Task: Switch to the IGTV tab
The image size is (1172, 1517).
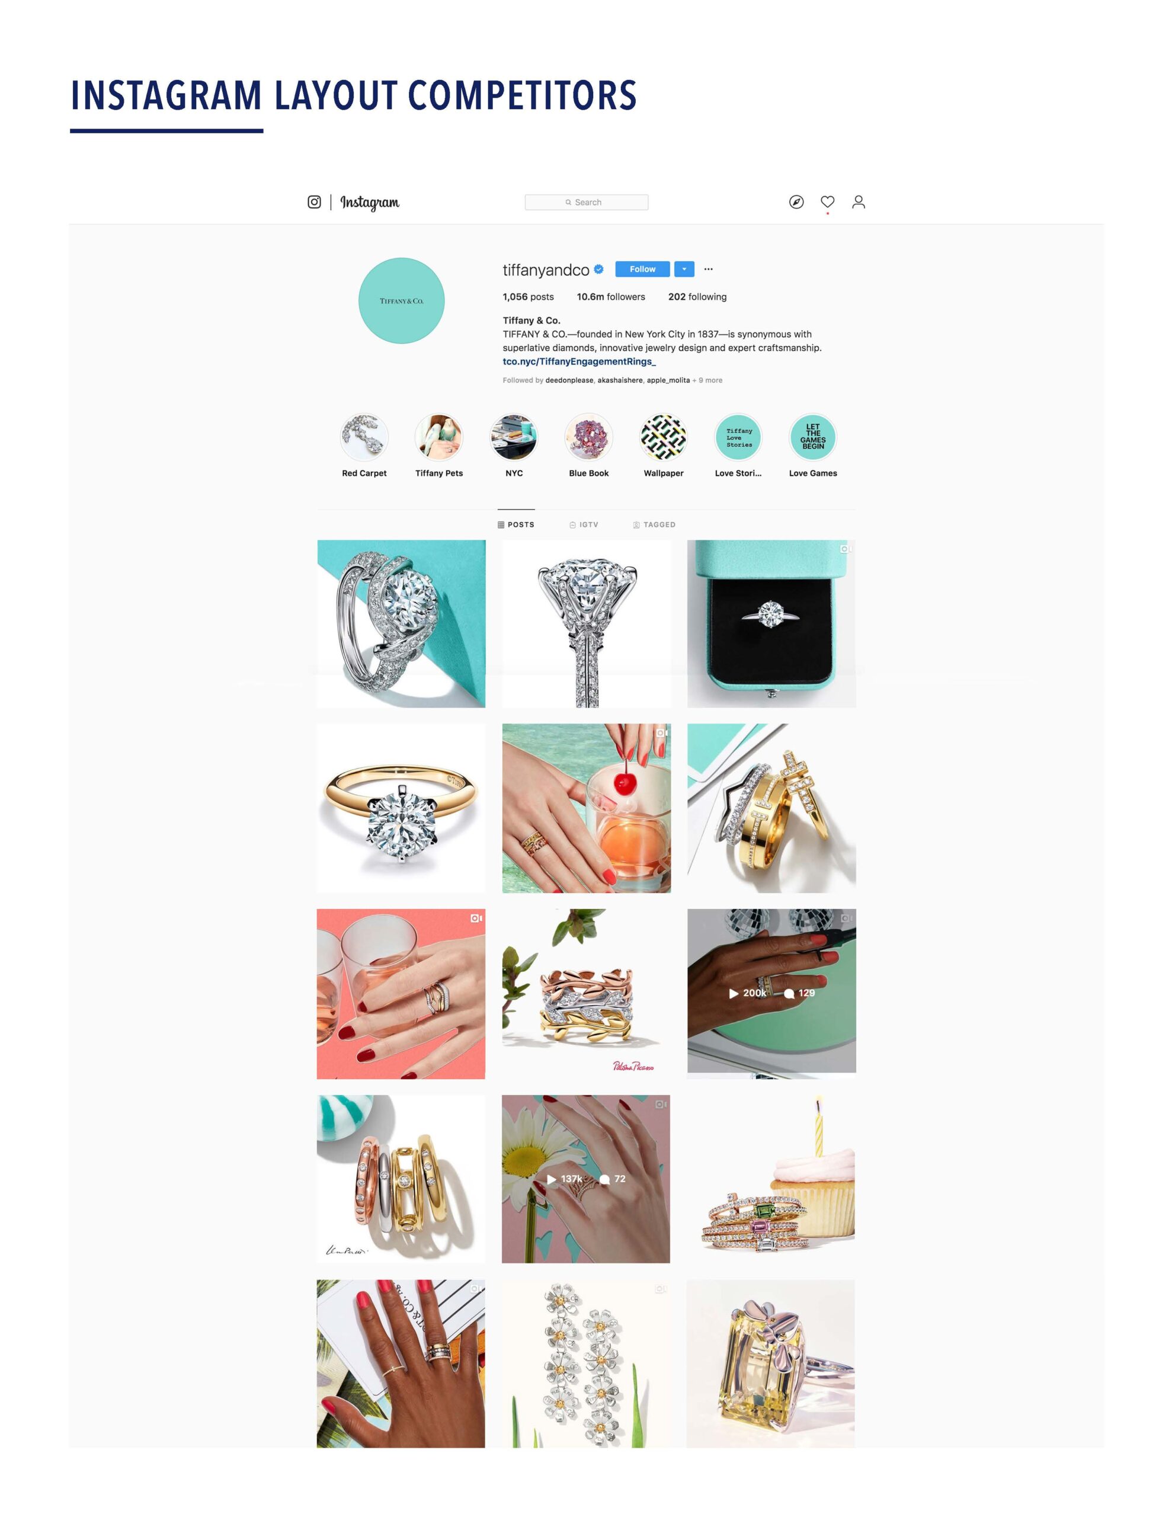Action: point(584,524)
